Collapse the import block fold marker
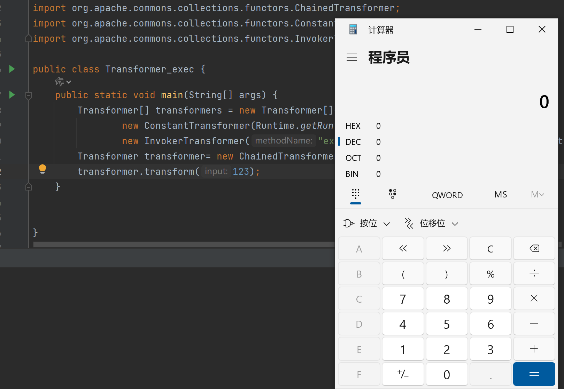The image size is (564, 389). 29,38
